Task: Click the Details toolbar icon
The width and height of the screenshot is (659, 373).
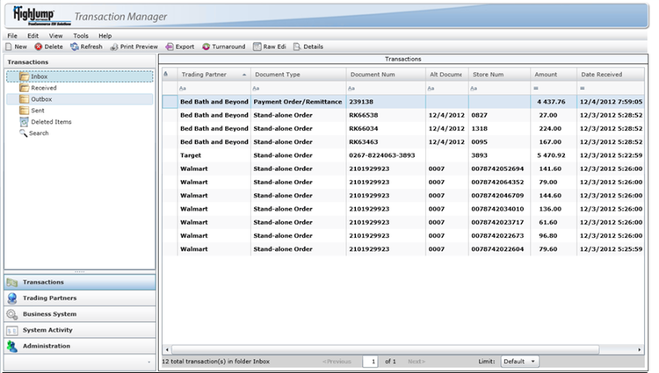Action: click(x=297, y=47)
